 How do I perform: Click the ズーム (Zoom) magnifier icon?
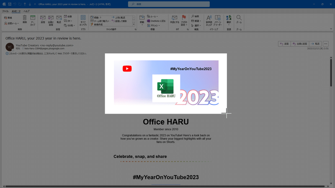point(239,19)
